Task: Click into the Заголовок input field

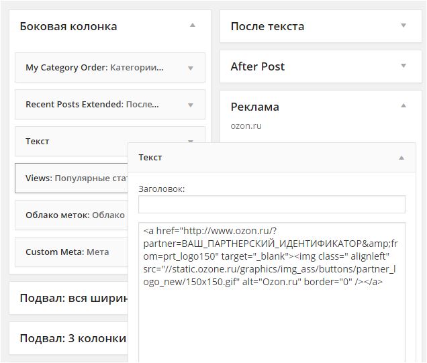Action: (x=271, y=205)
